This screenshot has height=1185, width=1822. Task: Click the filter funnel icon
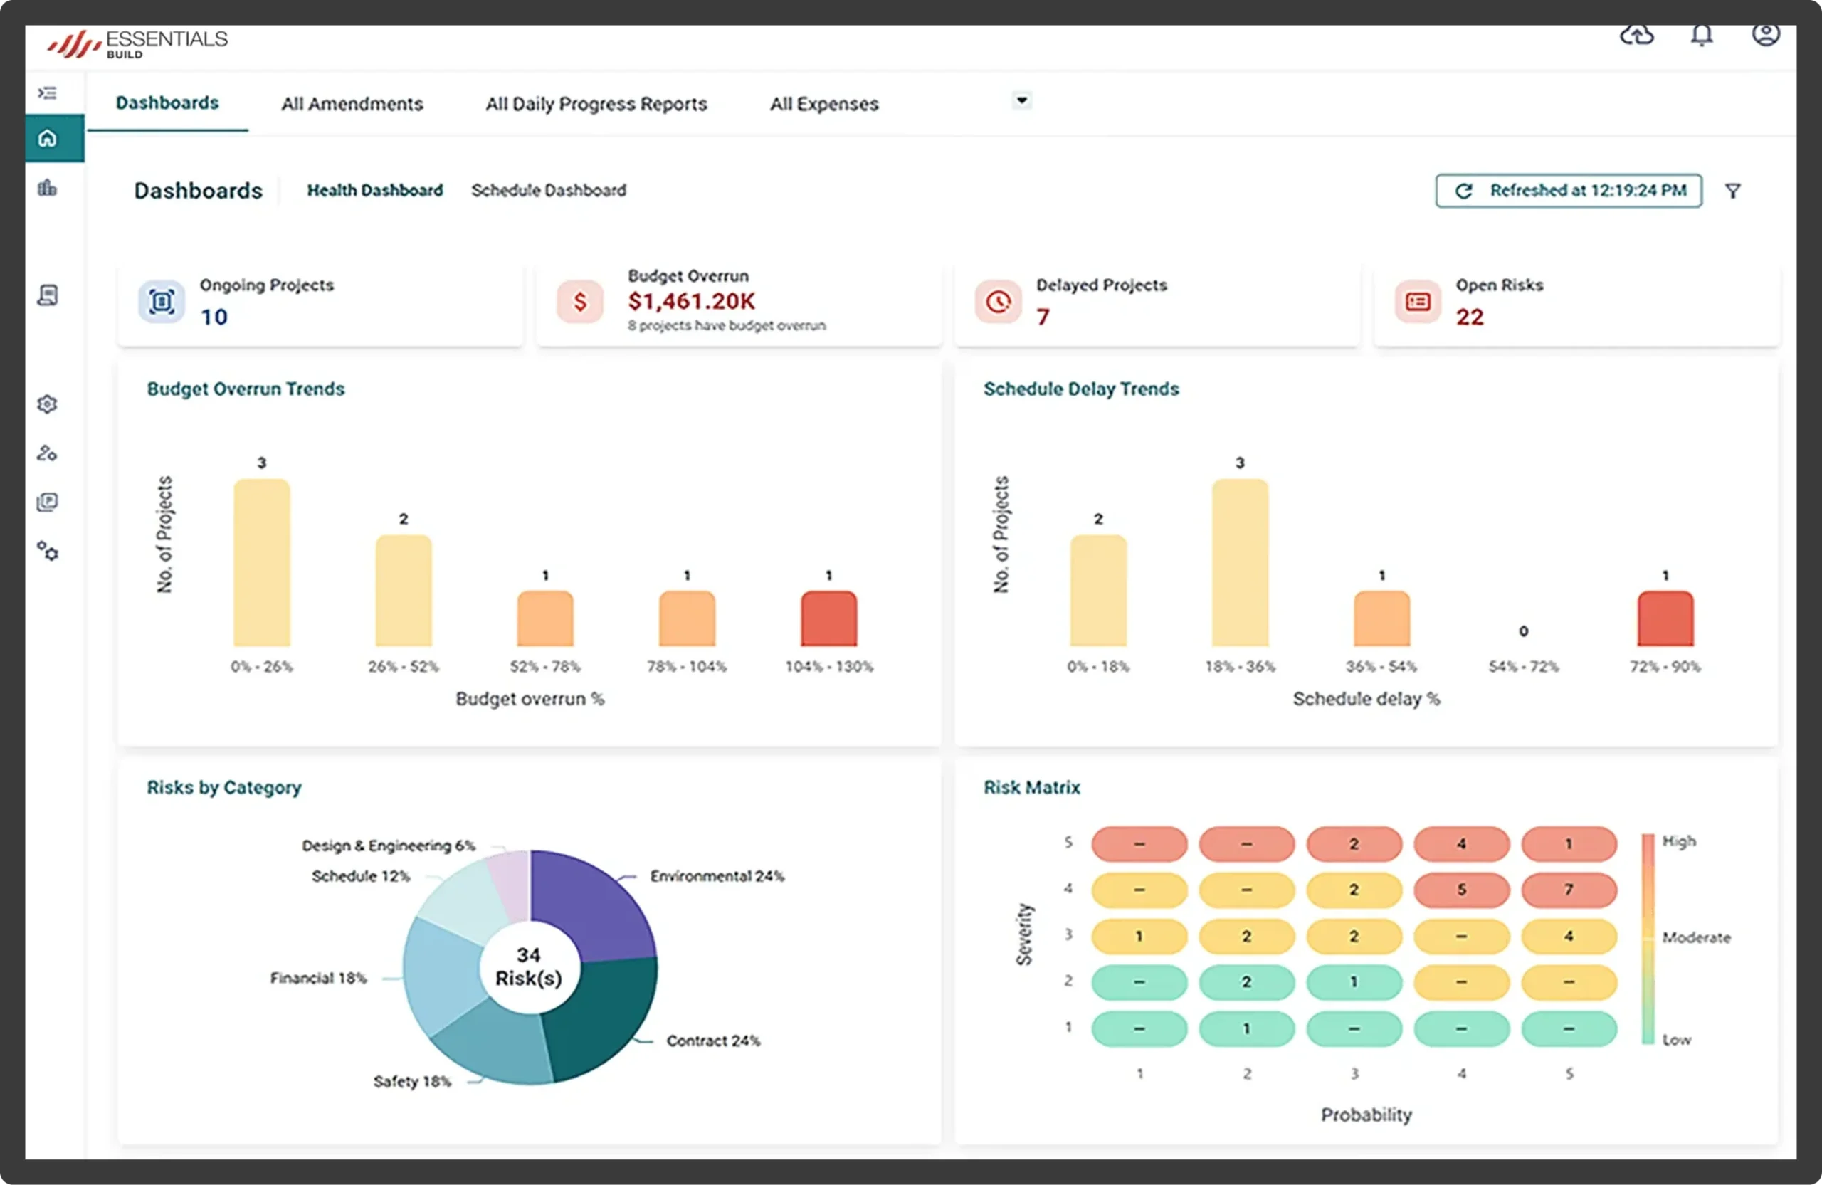[x=1732, y=191]
